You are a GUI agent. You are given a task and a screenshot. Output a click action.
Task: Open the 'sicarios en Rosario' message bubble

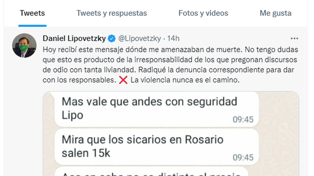click(x=156, y=147)
